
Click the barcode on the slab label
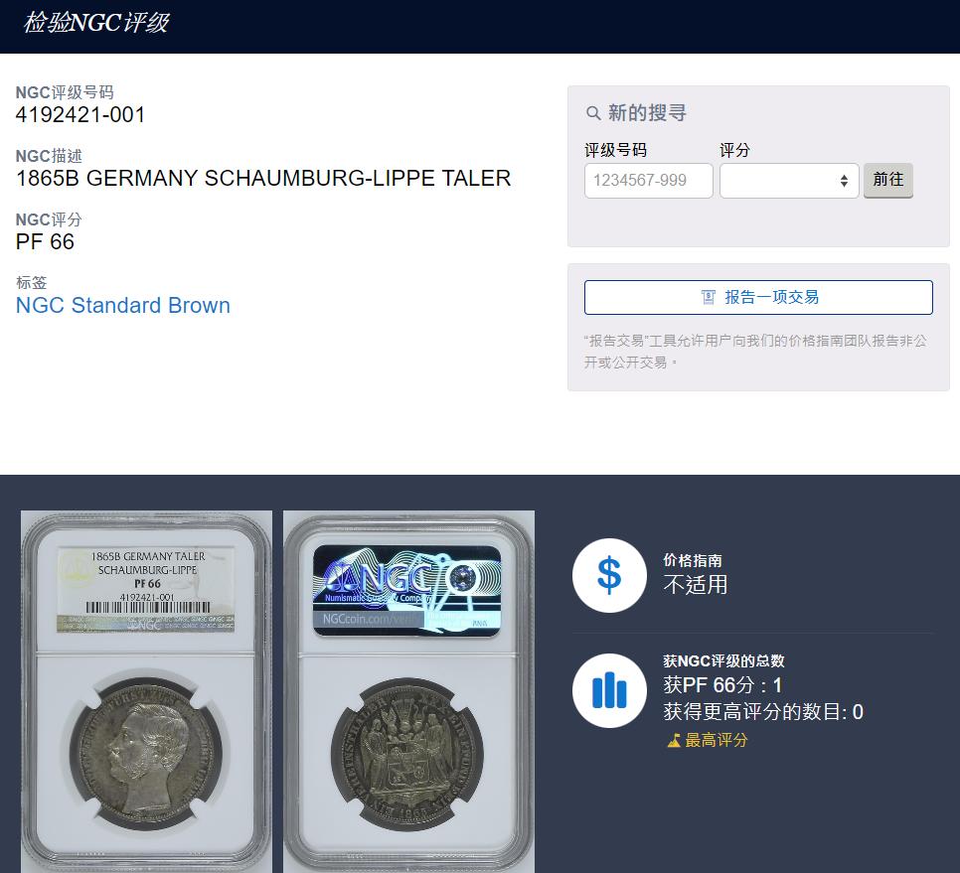point(148,608)
